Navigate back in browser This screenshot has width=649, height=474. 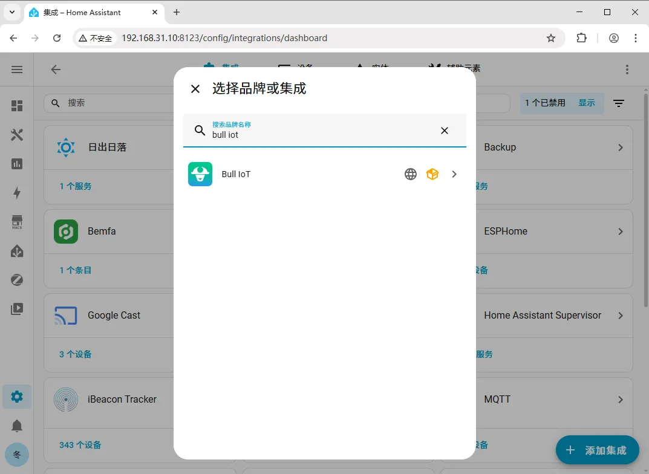coord(14,38)
